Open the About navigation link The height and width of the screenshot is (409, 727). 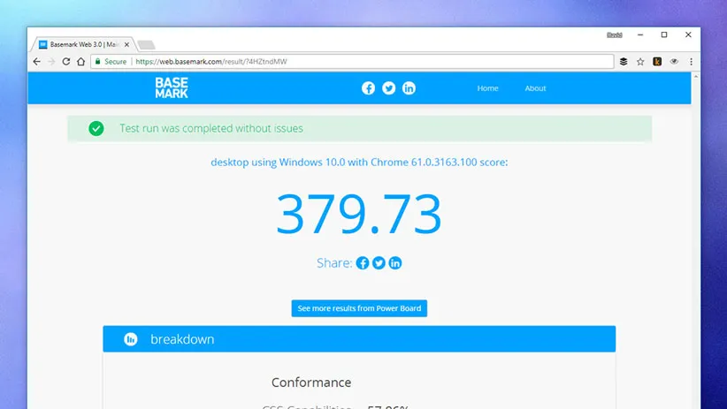[x=535, y=88]
